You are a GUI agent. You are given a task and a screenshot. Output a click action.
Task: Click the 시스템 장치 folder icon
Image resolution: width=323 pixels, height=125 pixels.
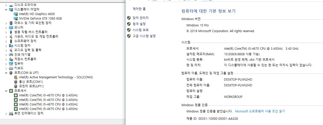11,45
